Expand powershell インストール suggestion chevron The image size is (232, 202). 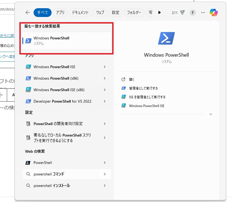(x=105, y=186)
